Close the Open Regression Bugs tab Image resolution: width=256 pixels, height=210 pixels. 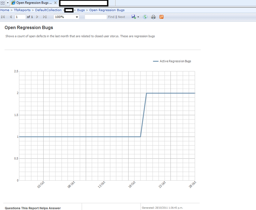tap(55, 3)
